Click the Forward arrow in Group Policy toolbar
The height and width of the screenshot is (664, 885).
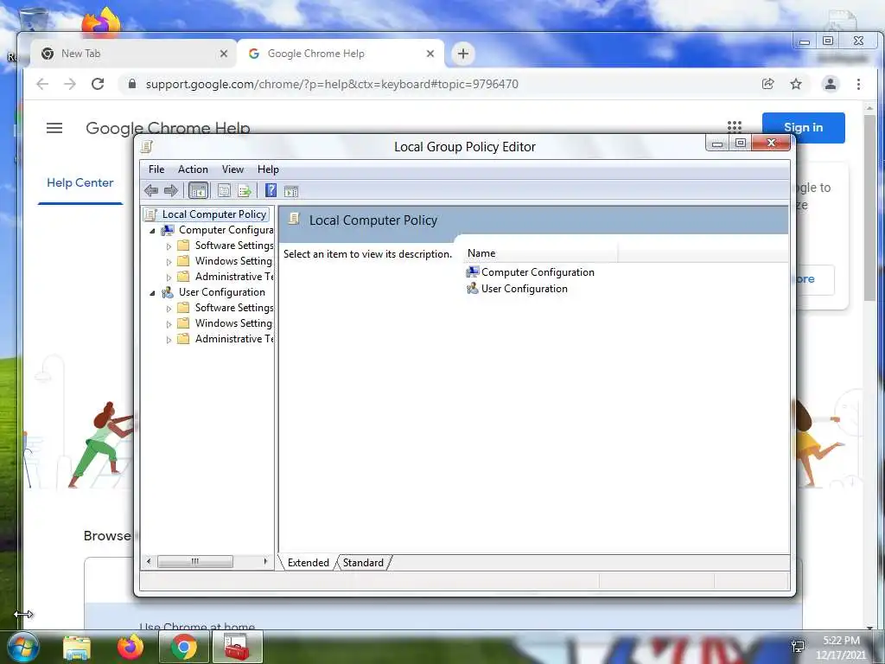click(x=170, y=191)
